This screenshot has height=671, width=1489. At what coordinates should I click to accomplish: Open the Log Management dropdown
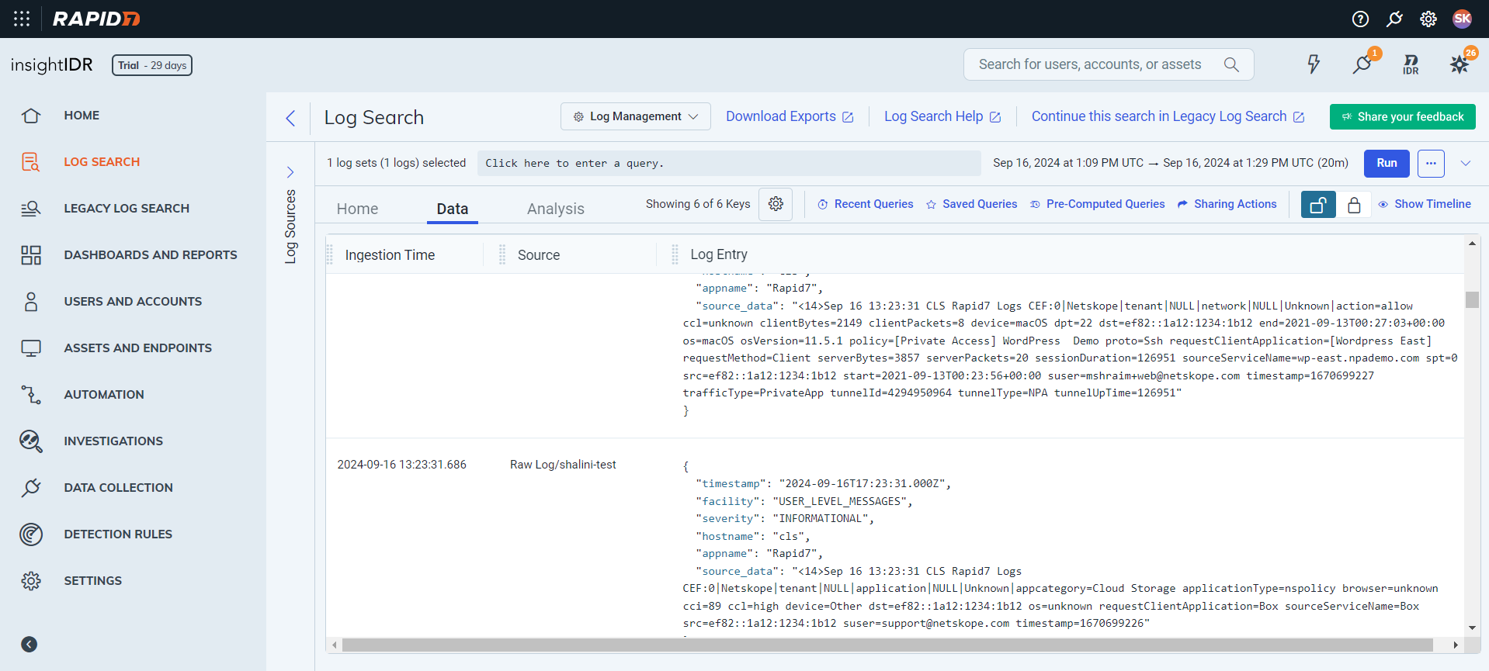pyautogui.click(x=636, y=116)
